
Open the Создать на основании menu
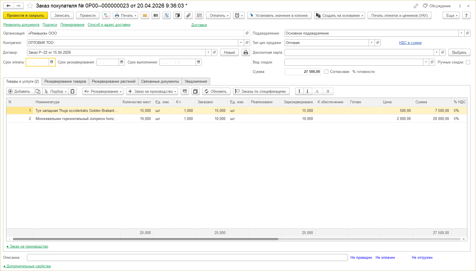(x=339, y=16)
